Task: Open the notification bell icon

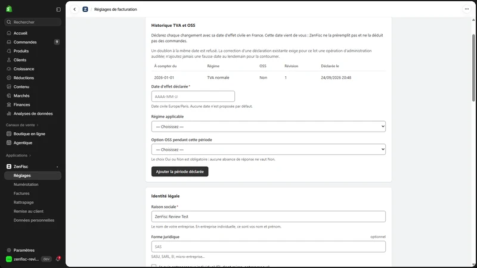Action: (58, 259)
